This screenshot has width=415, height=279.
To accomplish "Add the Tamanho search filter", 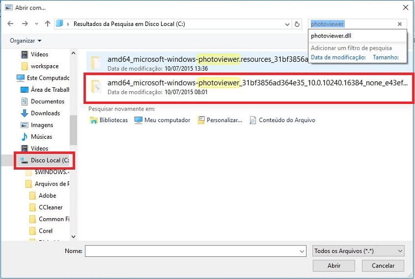I will coord(386,57).
